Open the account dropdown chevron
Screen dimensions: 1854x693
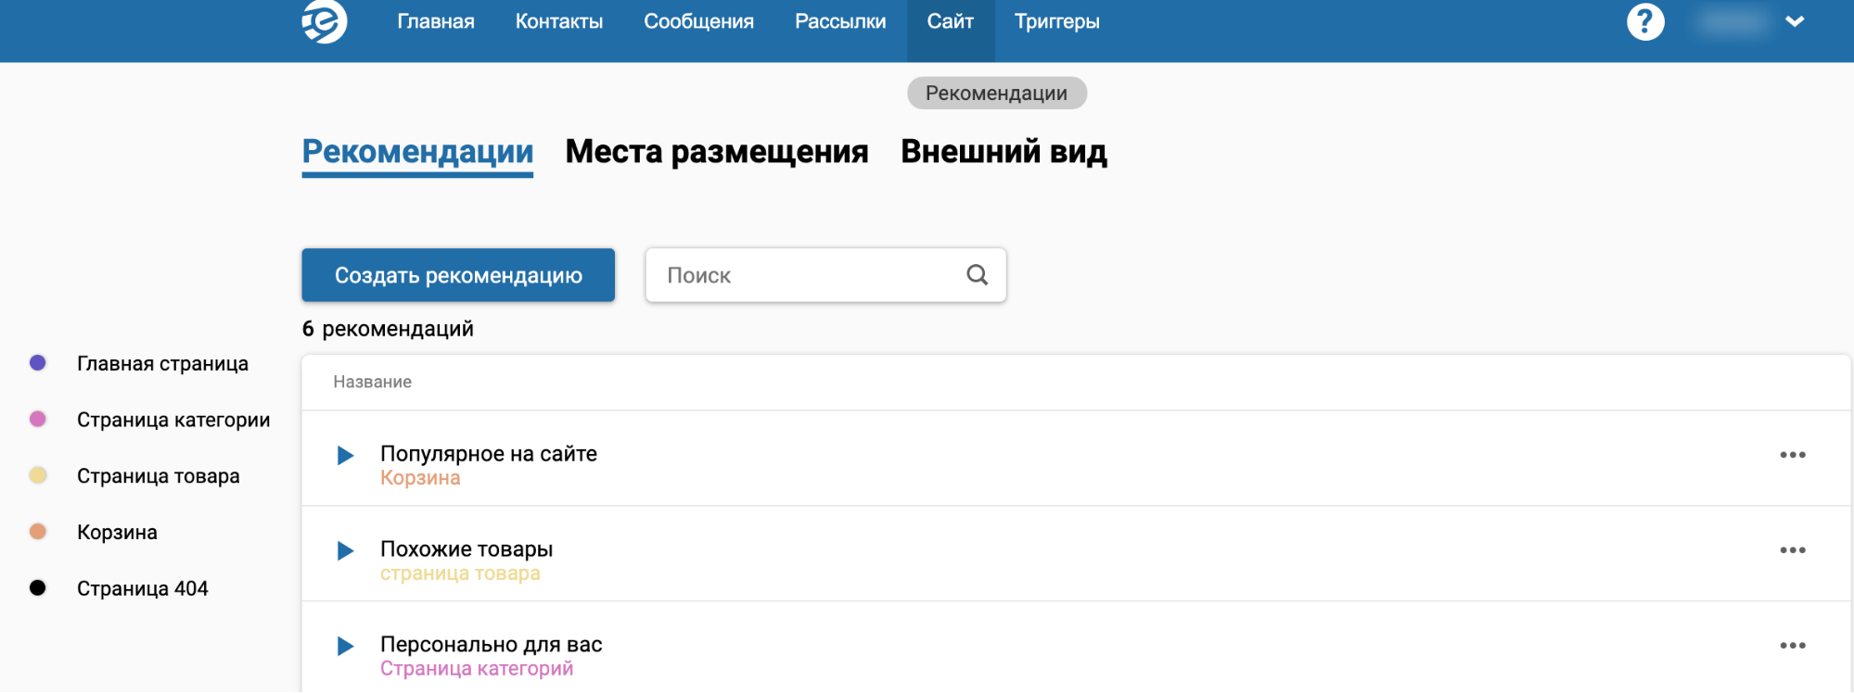pos(1795,21)
